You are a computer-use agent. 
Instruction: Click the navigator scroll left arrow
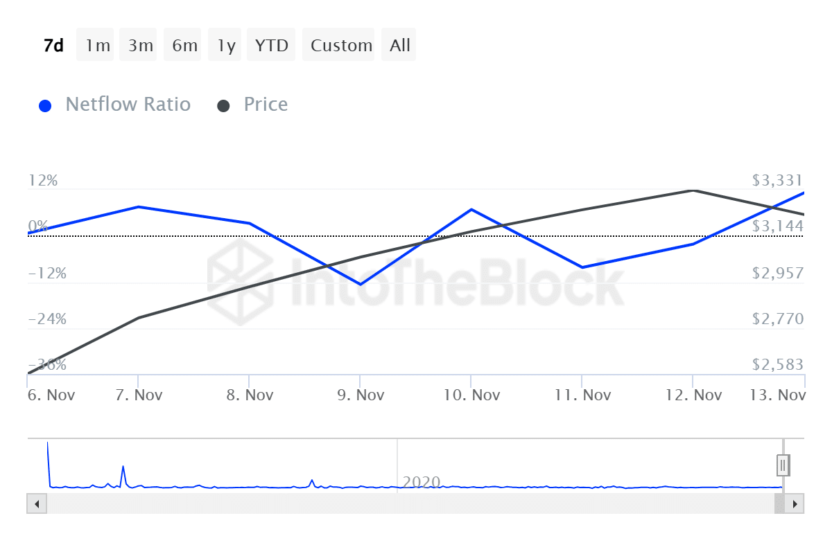point(37,503)
